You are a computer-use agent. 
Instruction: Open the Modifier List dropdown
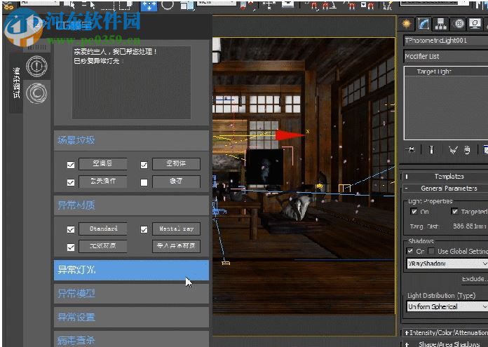point(446,56)
